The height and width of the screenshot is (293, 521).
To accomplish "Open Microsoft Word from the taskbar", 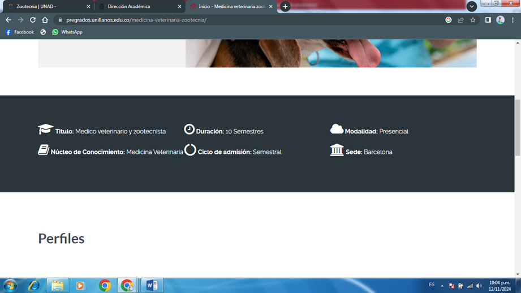I will click(x=152, y=286).
